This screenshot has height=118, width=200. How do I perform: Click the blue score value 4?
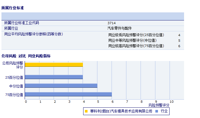(179, 35)
